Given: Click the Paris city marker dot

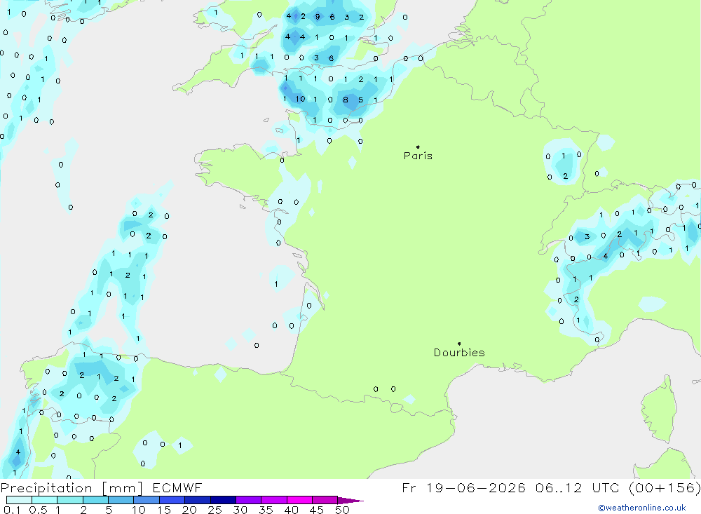Looking at the screenshot, I should 418,147.
